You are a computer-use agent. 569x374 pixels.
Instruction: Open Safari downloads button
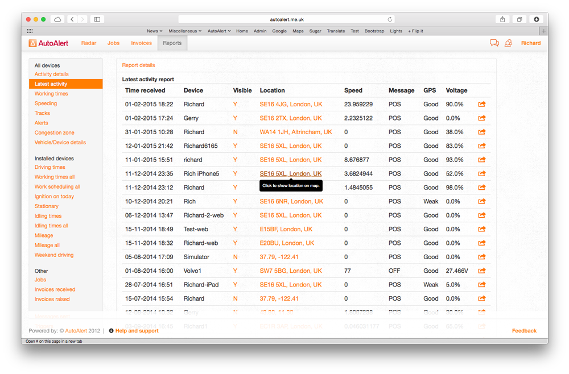pyautogui.click(x=537, y=19)
